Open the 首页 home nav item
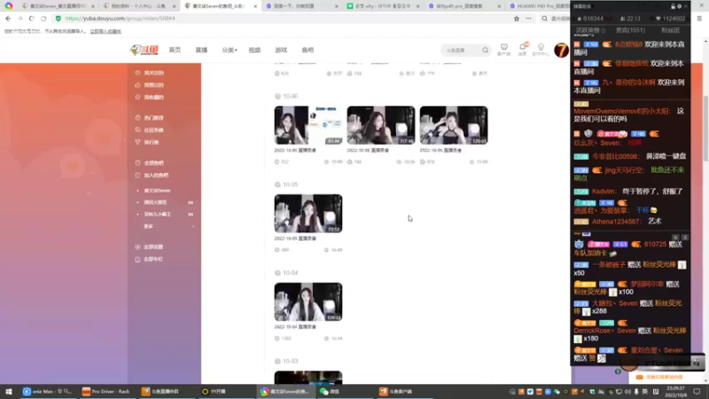The width and height of the screenshot is (709, 399). pos(175,50)
